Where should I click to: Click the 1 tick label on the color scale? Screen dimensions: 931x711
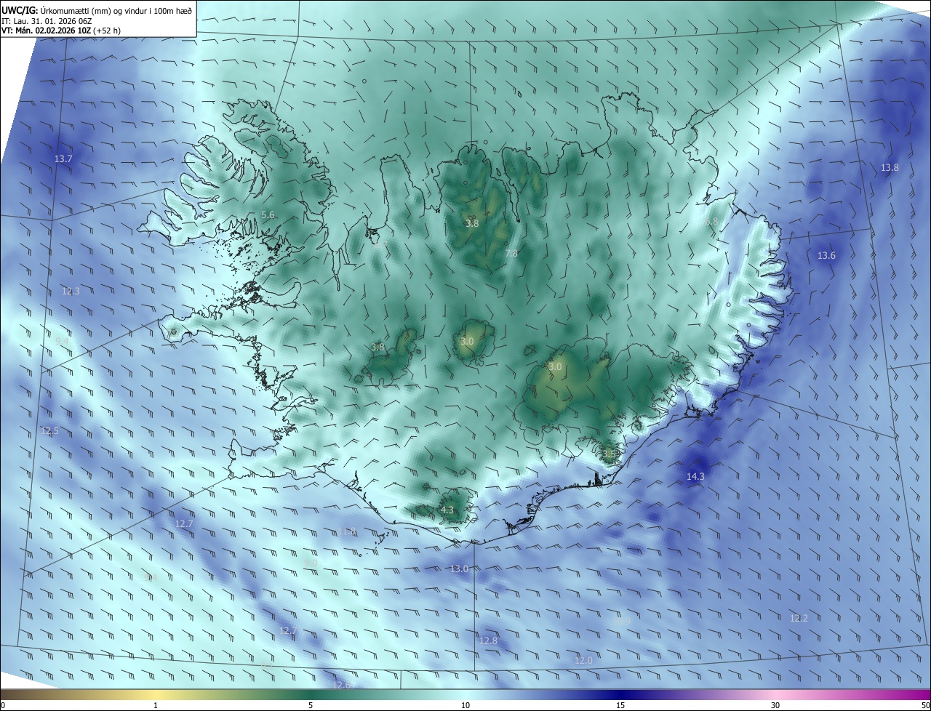coord(156,705)
